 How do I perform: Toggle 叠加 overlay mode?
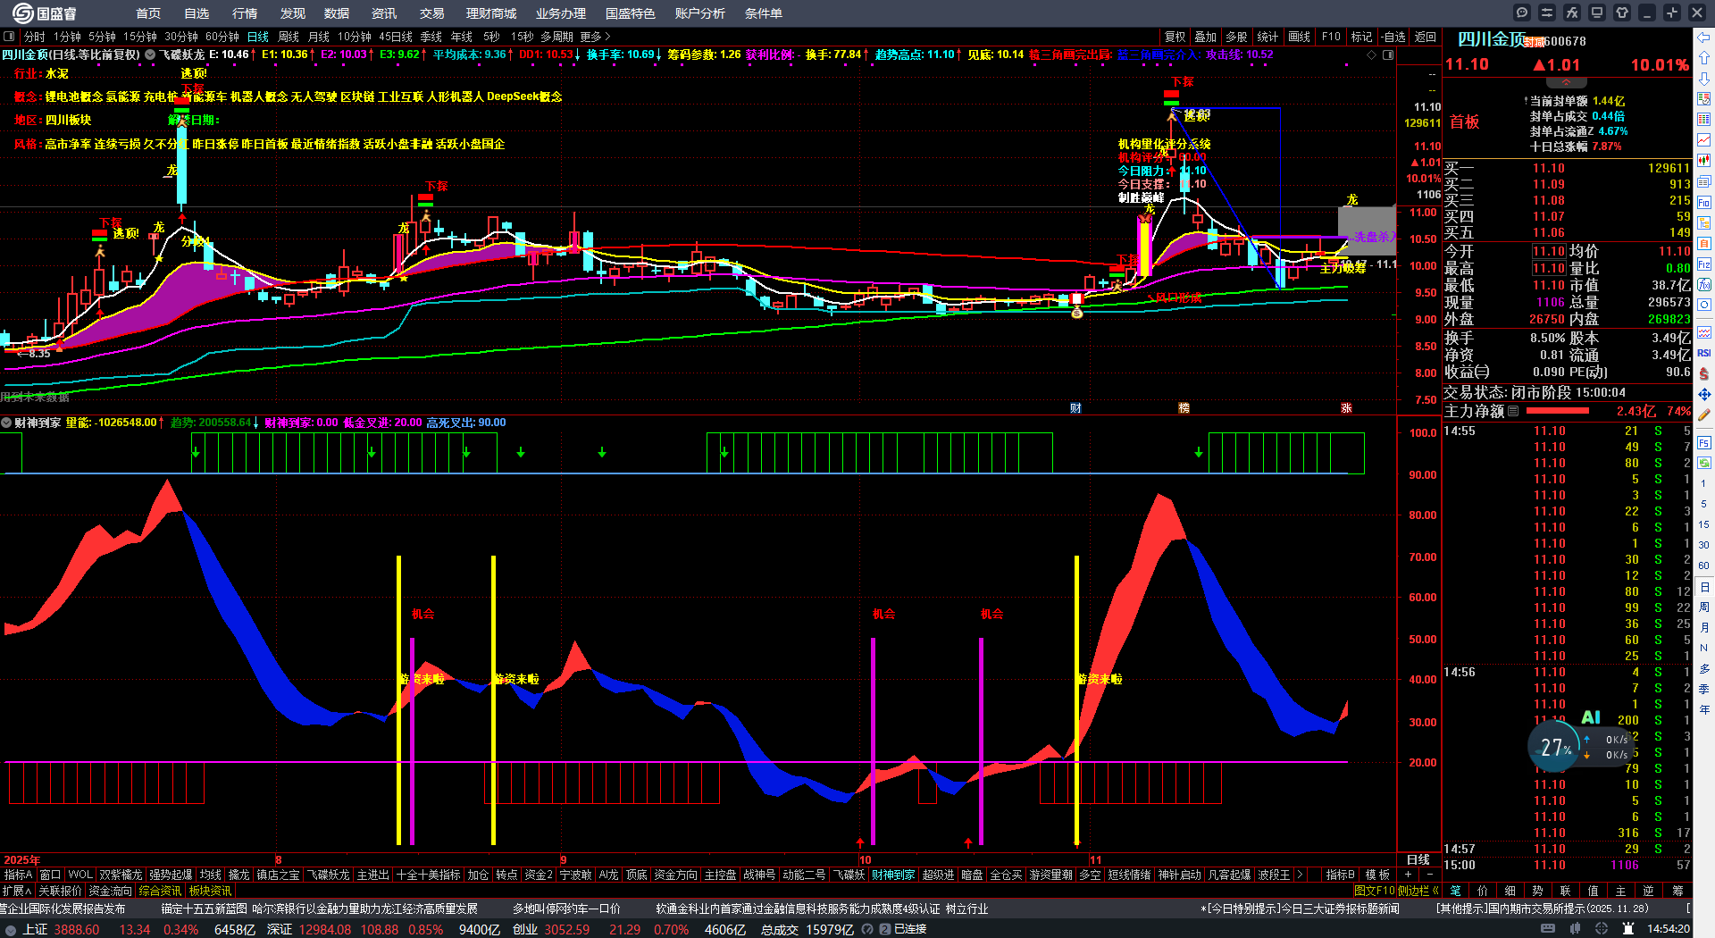pos(1206,37)
